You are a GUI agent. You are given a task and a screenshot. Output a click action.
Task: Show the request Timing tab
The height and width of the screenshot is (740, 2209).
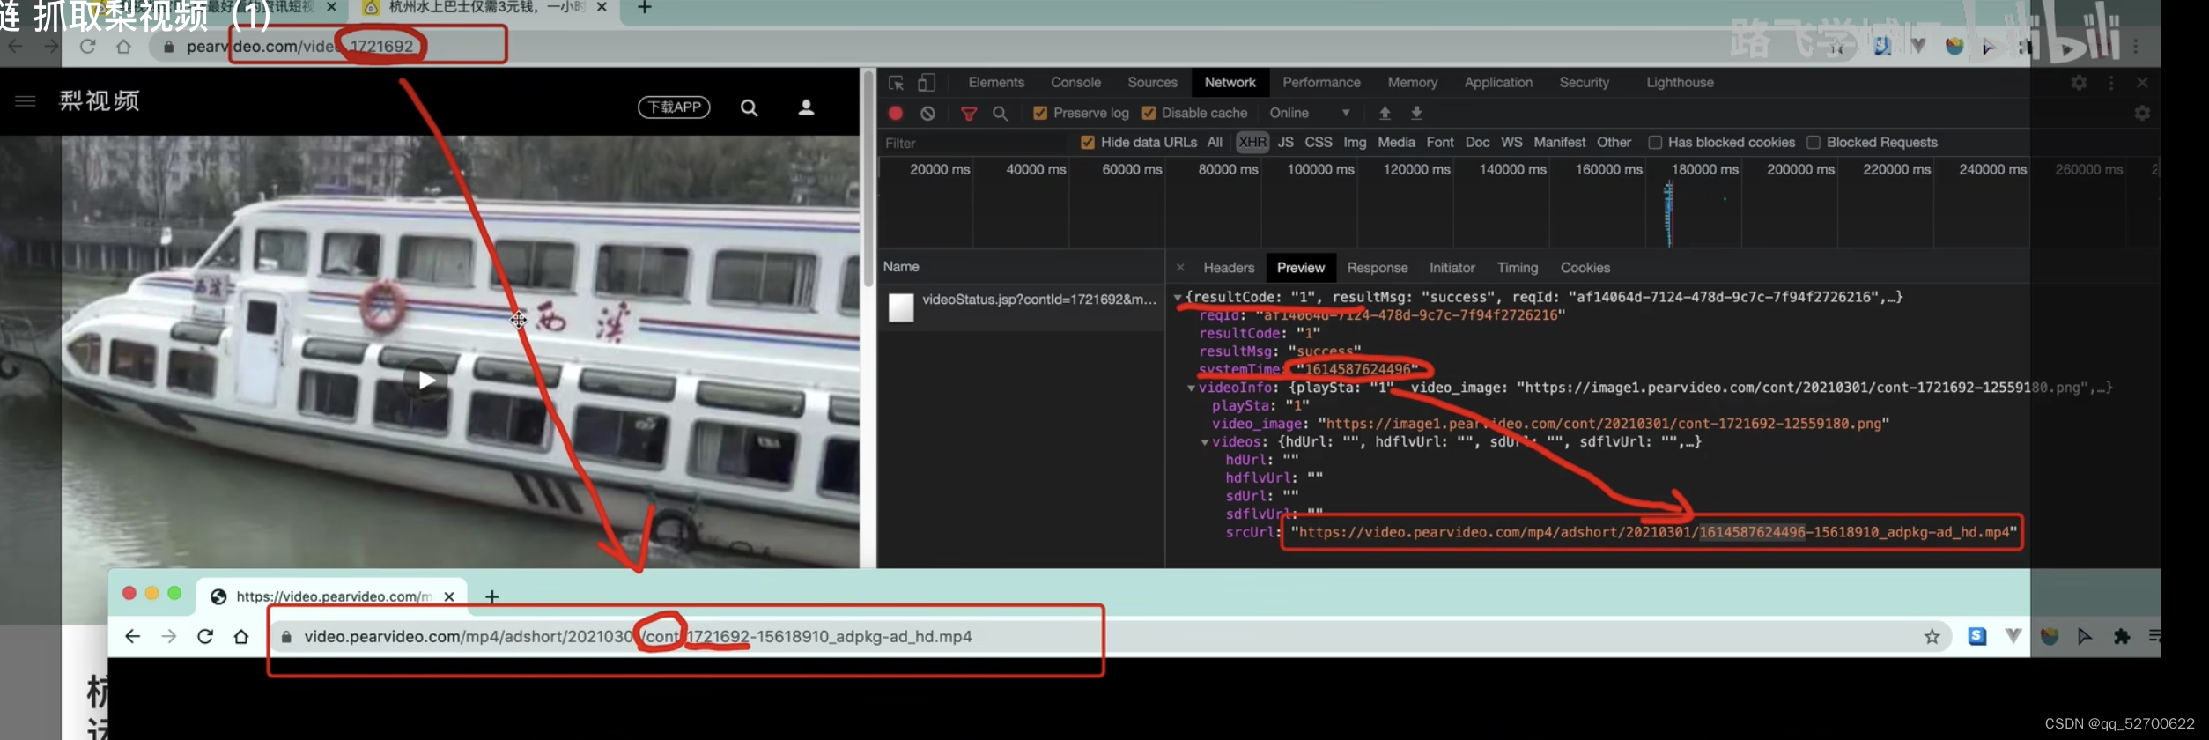tap(1518, 268)
